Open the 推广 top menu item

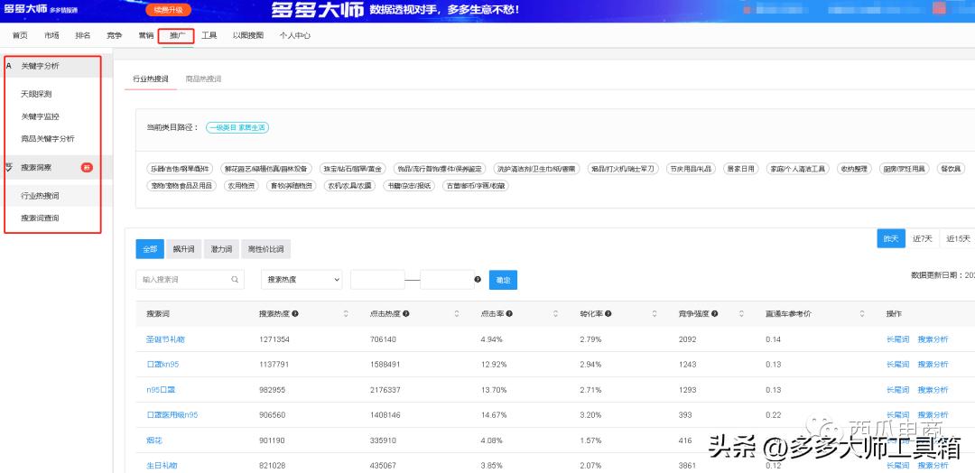click(177, 36)
